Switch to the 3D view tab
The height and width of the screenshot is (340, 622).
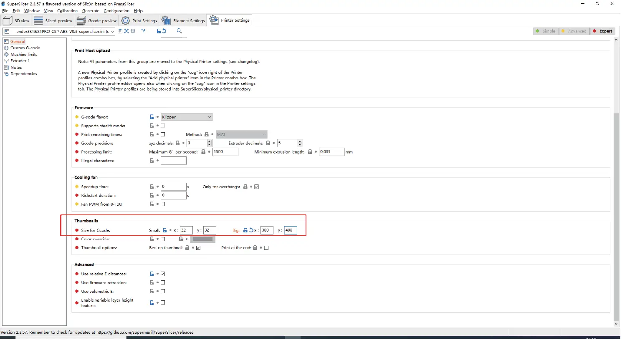click(x=16, y=20)
